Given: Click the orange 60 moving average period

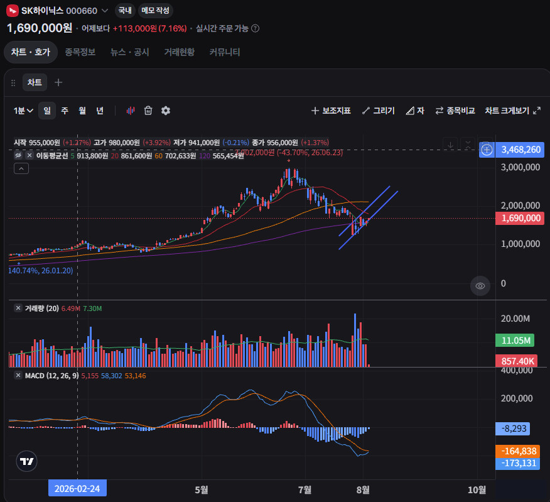Looking at the screenshot, I should coord(159,156).
